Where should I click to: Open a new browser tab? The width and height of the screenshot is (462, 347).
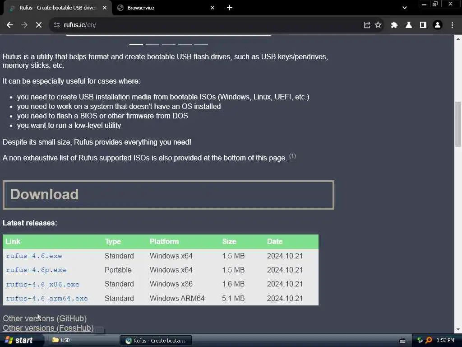[230, 8]
